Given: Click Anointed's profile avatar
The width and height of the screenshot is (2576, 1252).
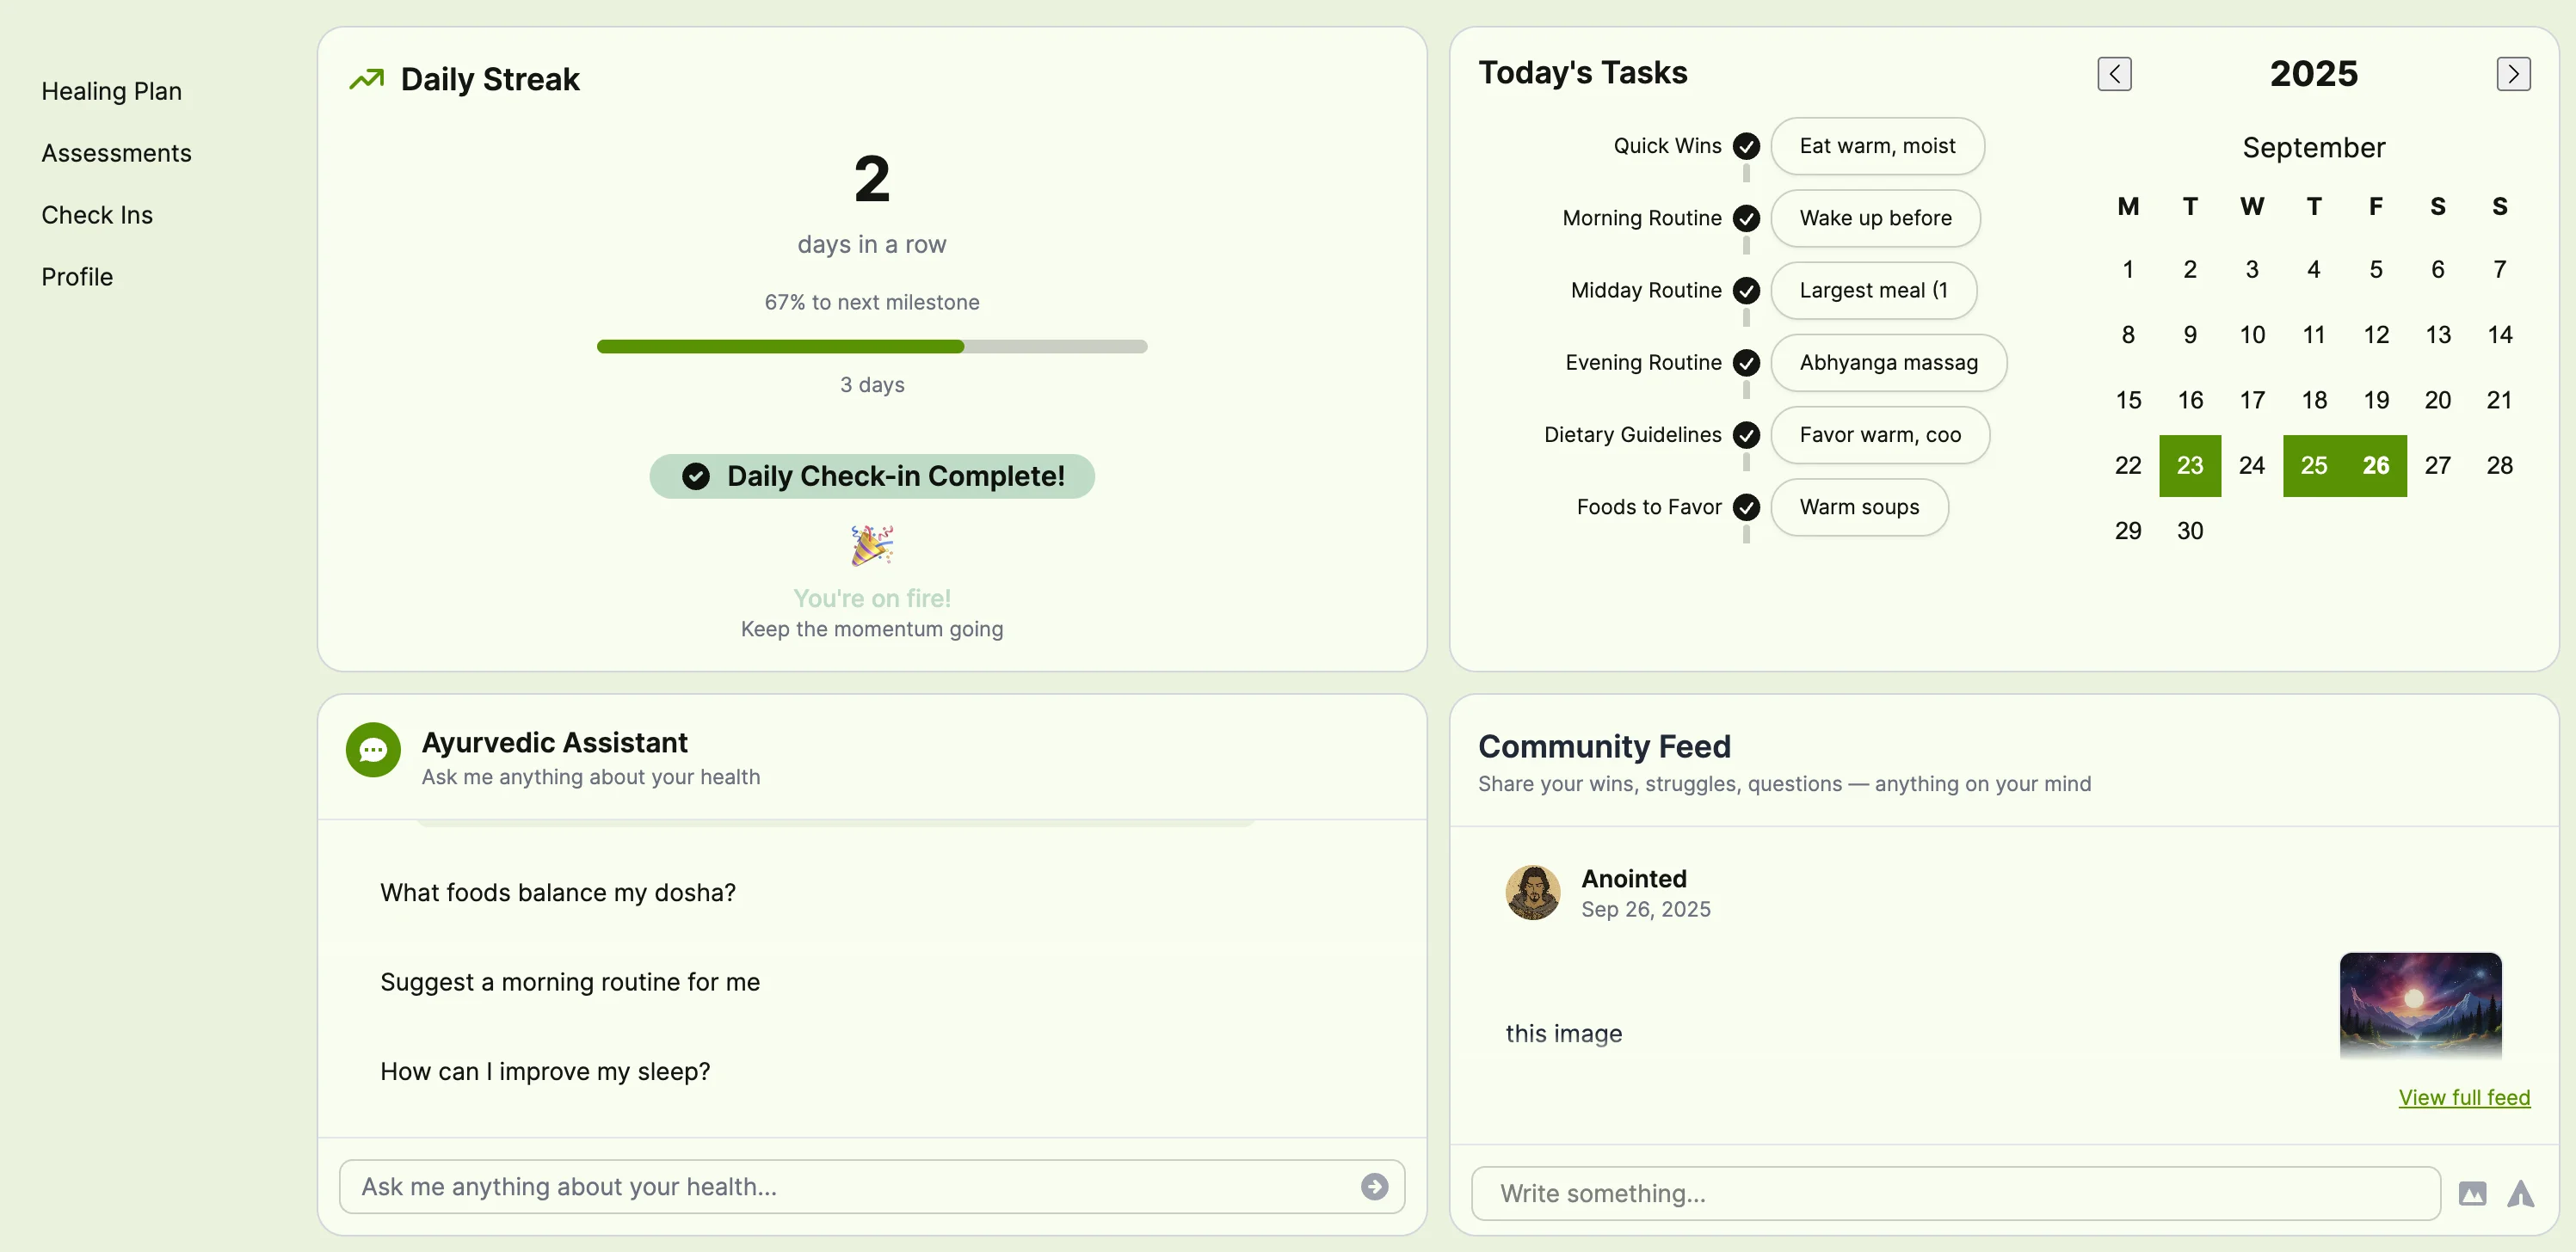Looking at the screenshot, I should click(1532, 893).
